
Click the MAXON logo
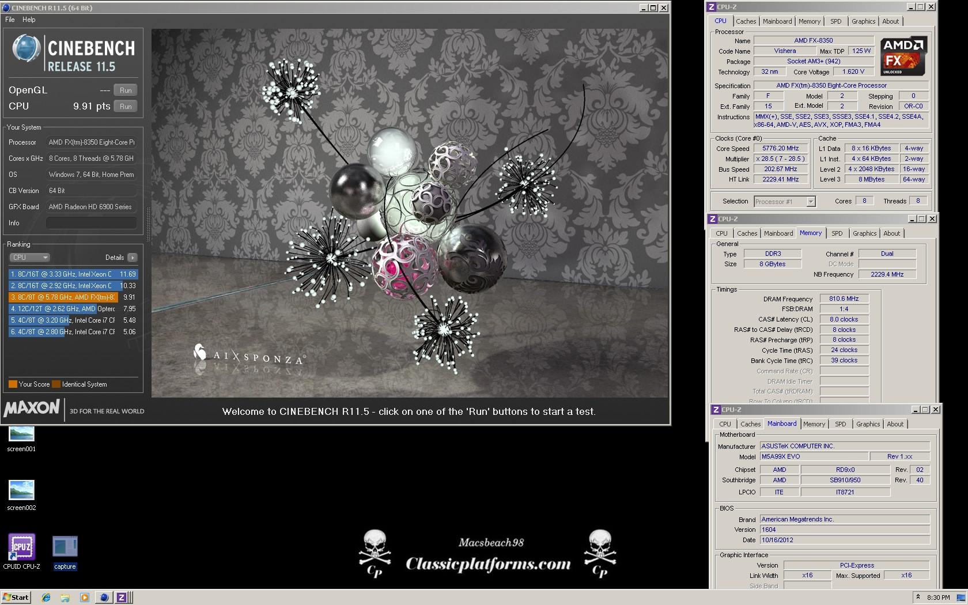[x=32, y=409]
